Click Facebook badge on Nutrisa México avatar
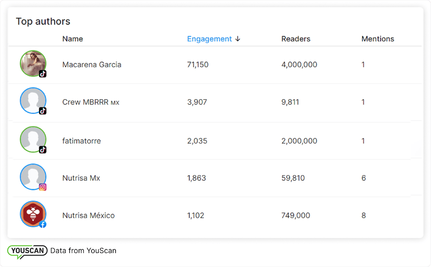 pos(42,224)
